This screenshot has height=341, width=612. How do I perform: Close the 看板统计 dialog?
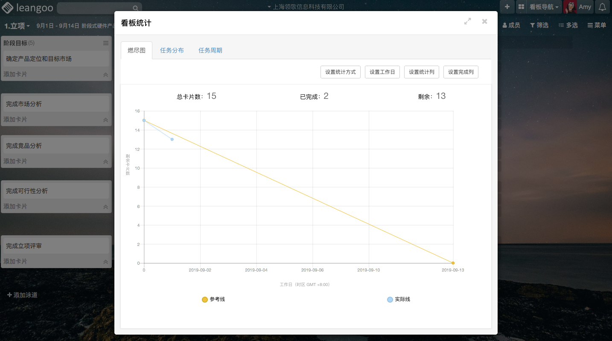484,21
